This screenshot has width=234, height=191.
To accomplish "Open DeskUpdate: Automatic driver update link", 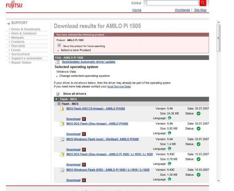I will (89, 62).
